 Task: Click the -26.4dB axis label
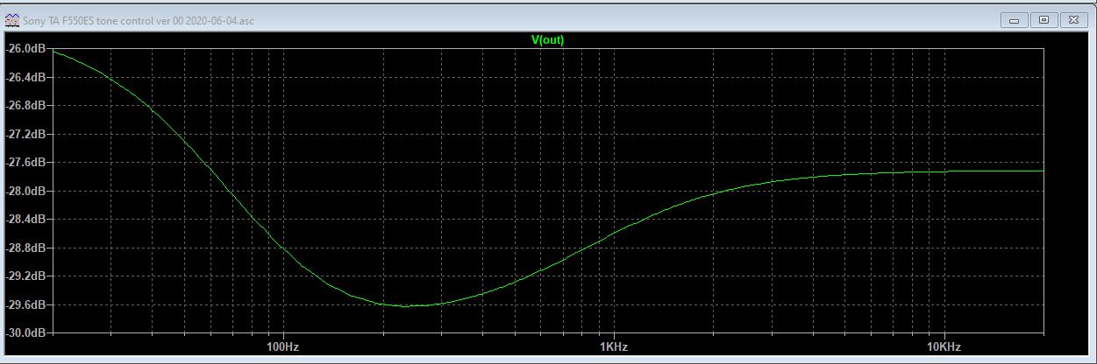[25, 77]
